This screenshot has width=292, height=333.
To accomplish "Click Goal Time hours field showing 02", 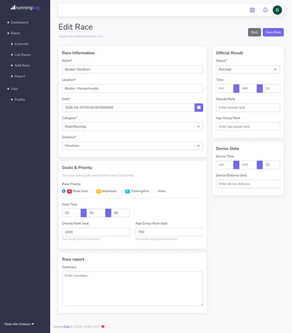I will pyautogui.click(x=71, y=213).
